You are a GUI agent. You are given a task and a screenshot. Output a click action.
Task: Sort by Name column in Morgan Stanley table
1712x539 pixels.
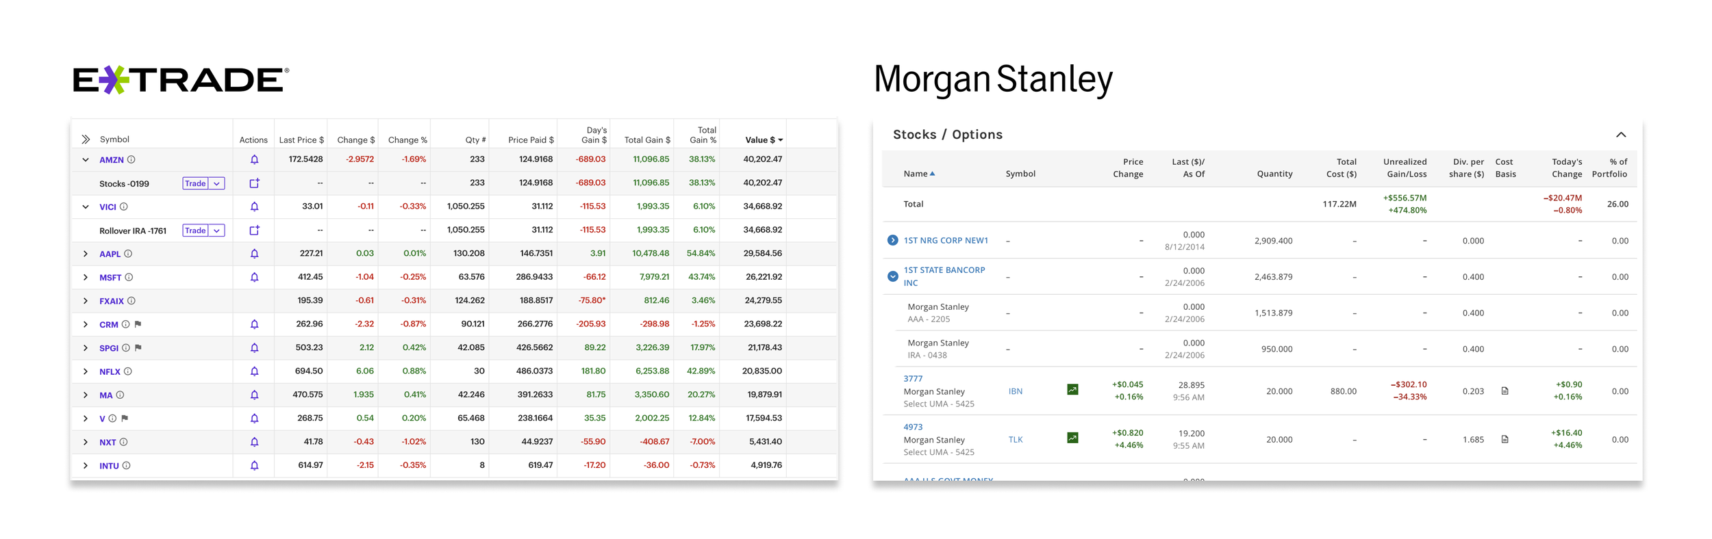coord(919,174)
